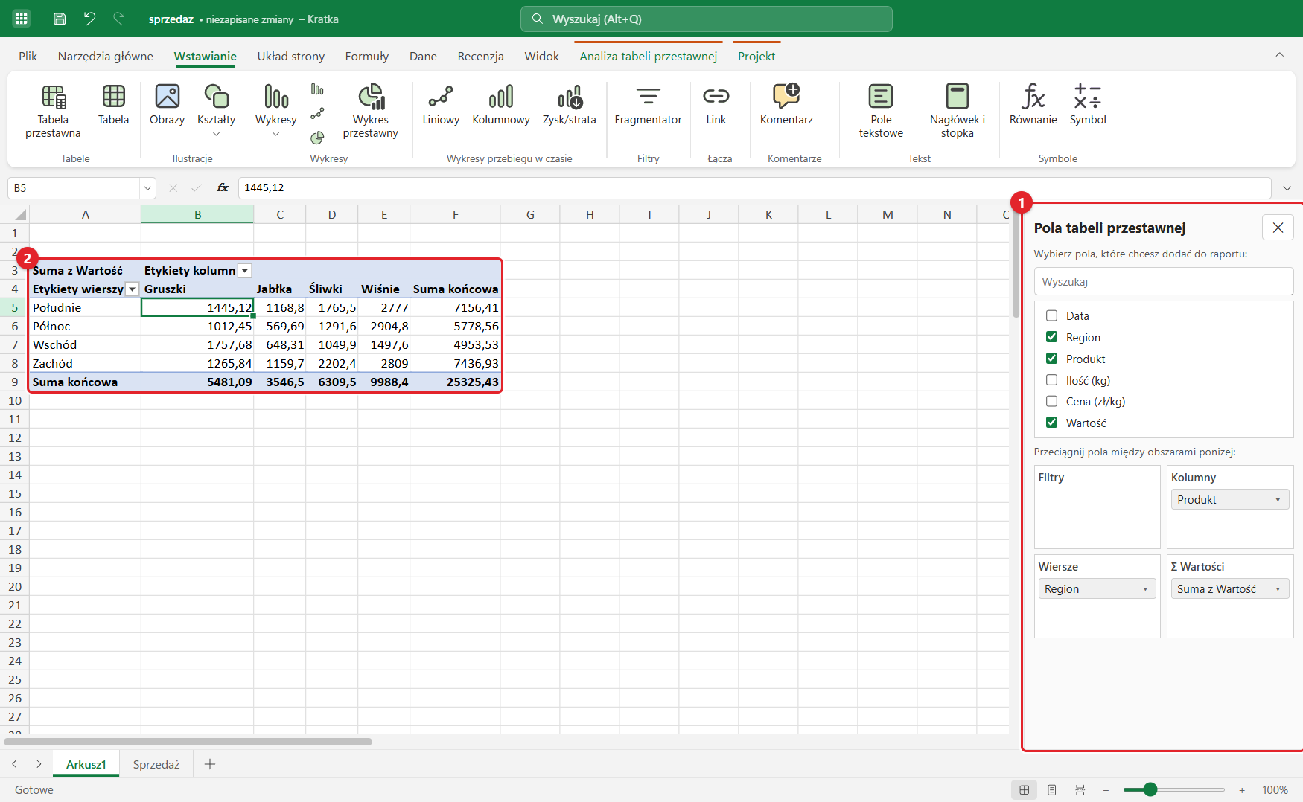The height and width of the screenshot is (802, 1303).
Task: Open the Suma z Wartość field dropdown
Action: (1278, 589)
